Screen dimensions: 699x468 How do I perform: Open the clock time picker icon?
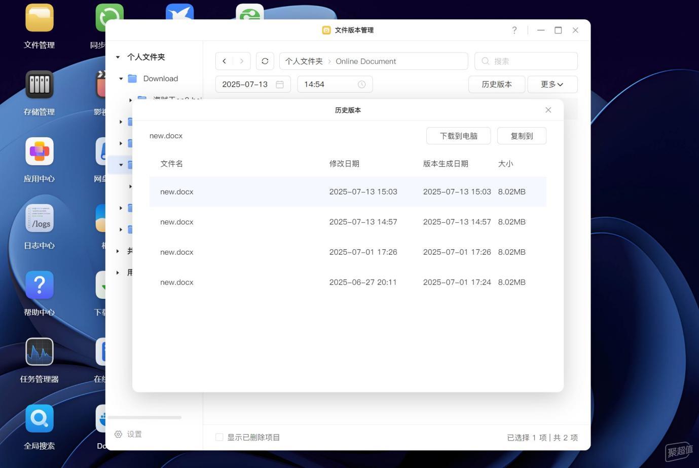(362, 85)
